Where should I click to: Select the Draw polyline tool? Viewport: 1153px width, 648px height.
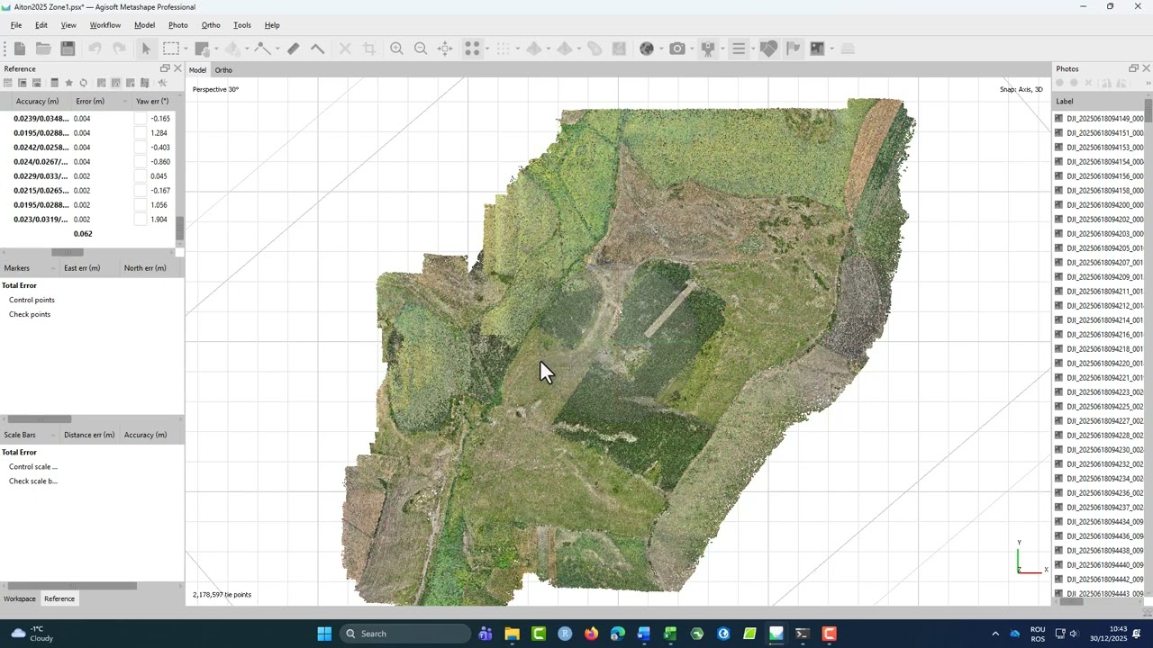click(262, 49)
